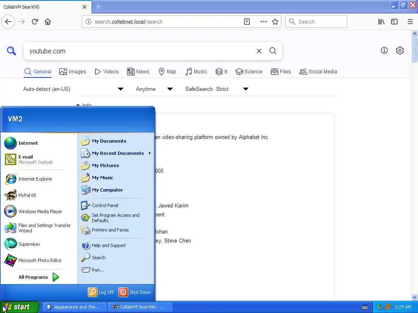Viewport: 418px width, 313px height.
Task: Start Files and Settings Transfer Wizard
Action: click(x=38, y=228)
